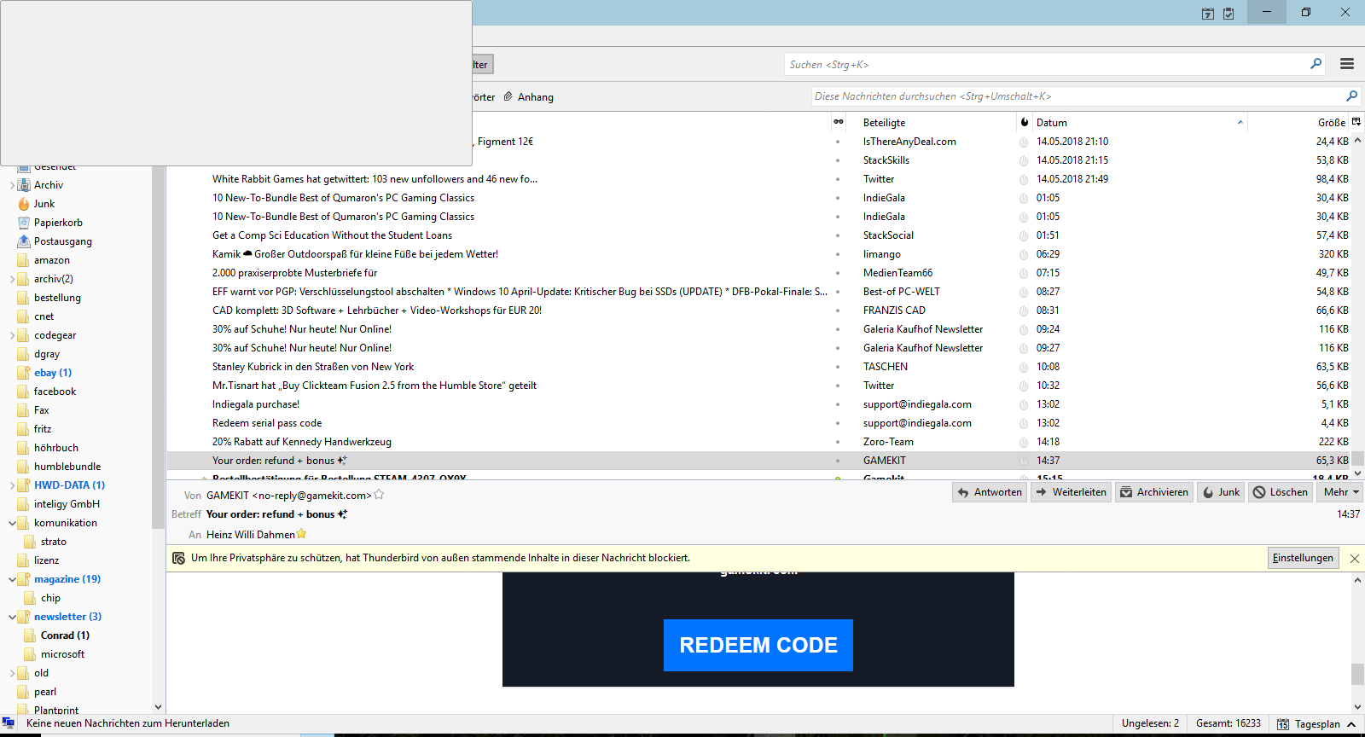
Task: Expand the Tagesplan pane with the arrow
Action: point(1351,724)
